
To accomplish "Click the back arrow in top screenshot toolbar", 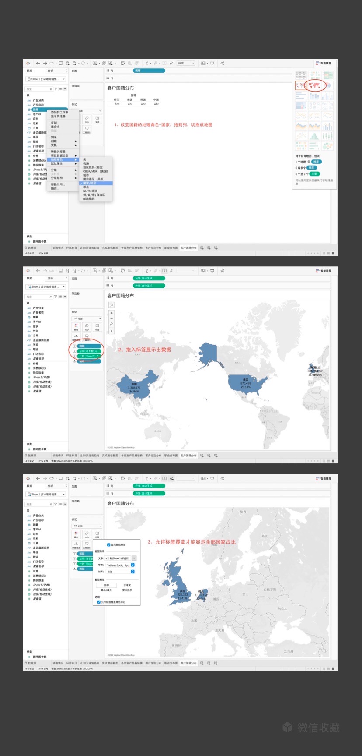I will coord(38,63).
